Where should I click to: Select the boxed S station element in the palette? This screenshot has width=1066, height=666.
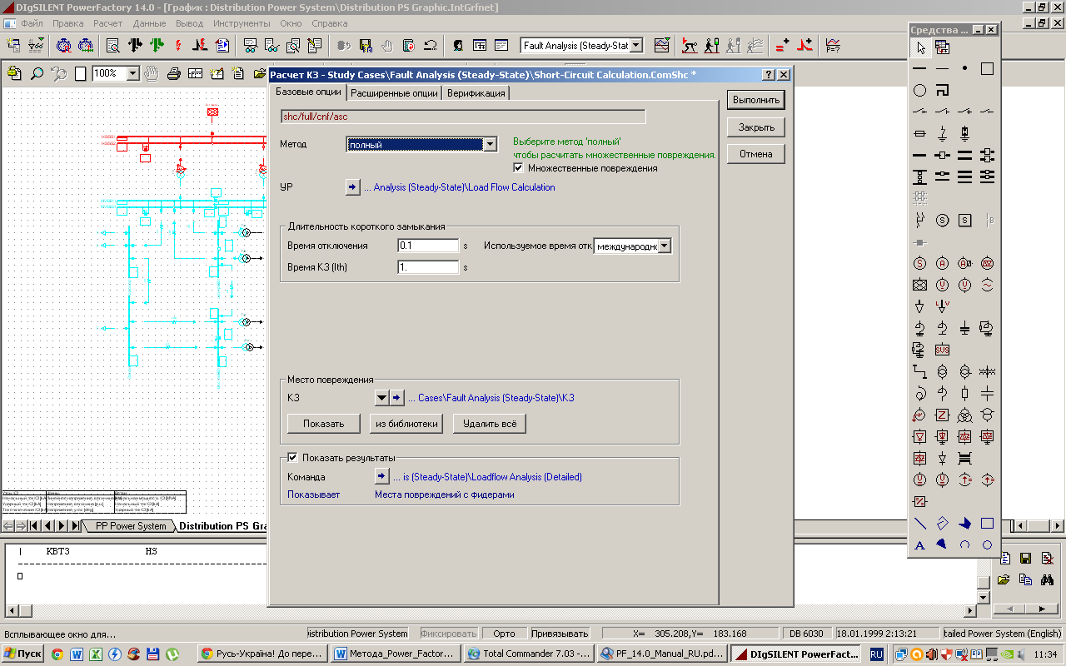[964, 221]
